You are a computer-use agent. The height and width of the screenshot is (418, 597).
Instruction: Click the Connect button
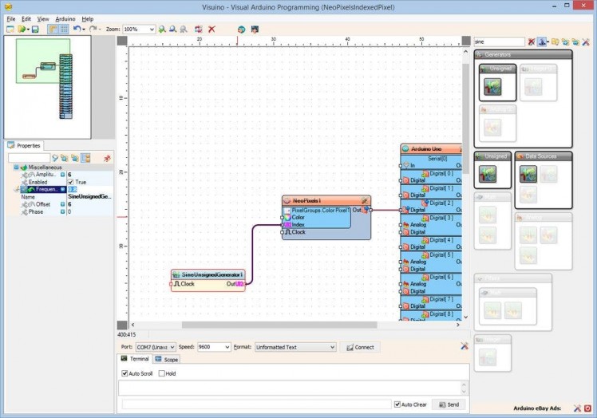[x=359, y=347]
